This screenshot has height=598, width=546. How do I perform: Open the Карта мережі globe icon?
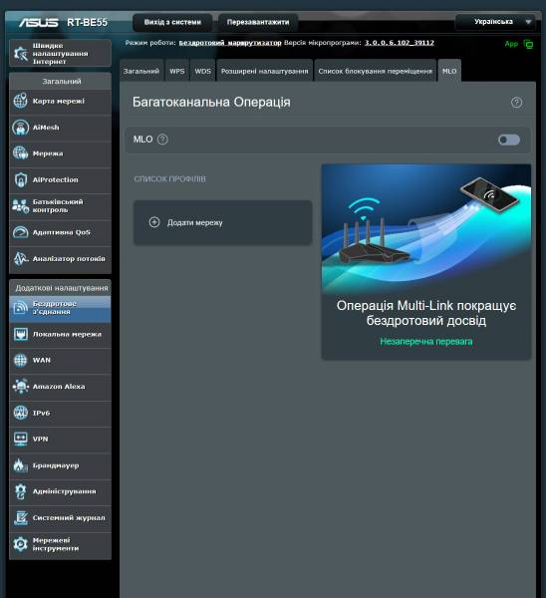tap(21, 101)
